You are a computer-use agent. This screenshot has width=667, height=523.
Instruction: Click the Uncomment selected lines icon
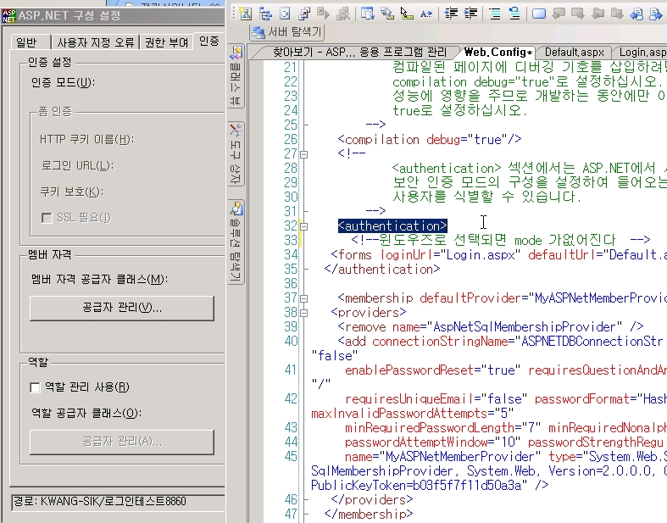pos(514,14)
